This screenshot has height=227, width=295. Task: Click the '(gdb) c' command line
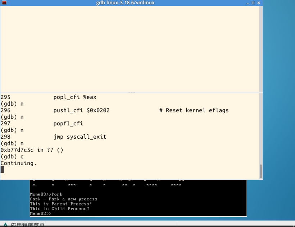(12, 157)
